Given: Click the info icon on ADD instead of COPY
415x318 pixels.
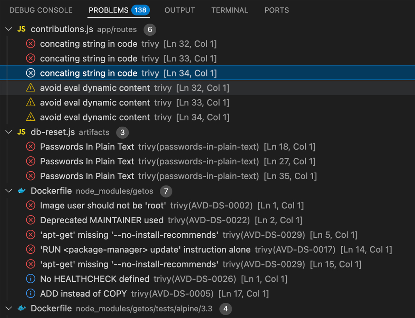Looking at the screenshot, I should [30, 293].
